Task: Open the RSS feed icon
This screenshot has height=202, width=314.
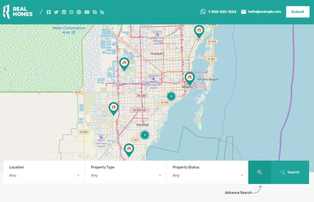Action: (x=102, y=12)
